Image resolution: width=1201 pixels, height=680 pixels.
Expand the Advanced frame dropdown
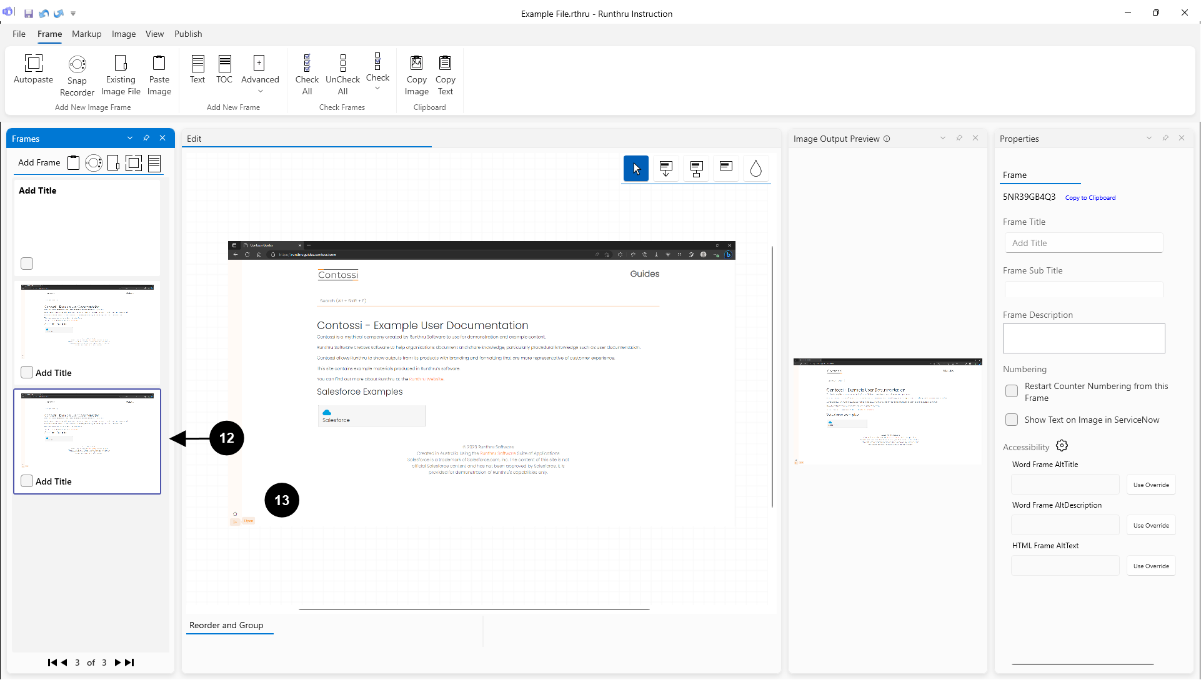tap(260, 91)
